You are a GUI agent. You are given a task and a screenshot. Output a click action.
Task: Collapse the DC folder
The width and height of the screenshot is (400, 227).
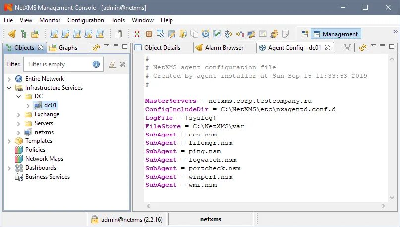pyautogui.click(x=19, y=97)
